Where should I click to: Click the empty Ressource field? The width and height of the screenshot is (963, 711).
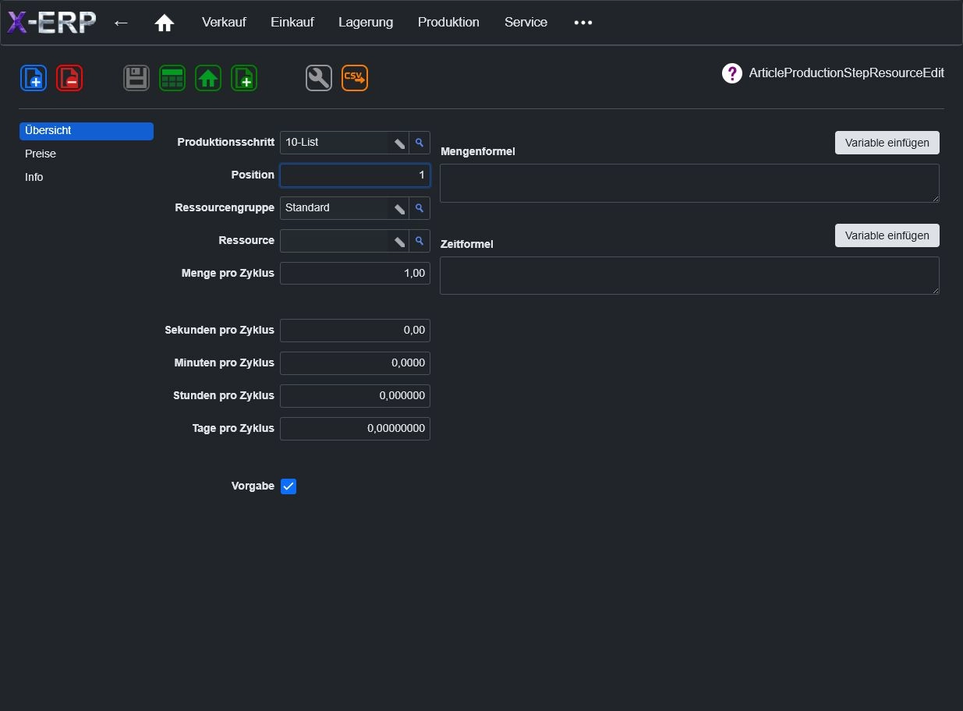click(335, 241)
